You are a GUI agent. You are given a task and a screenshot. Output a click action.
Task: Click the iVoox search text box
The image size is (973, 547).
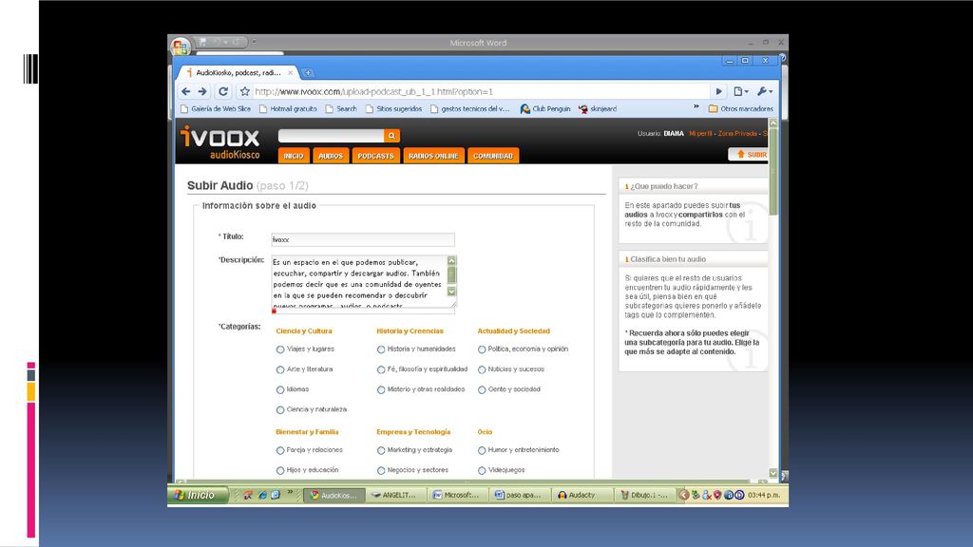pos(332,135)
